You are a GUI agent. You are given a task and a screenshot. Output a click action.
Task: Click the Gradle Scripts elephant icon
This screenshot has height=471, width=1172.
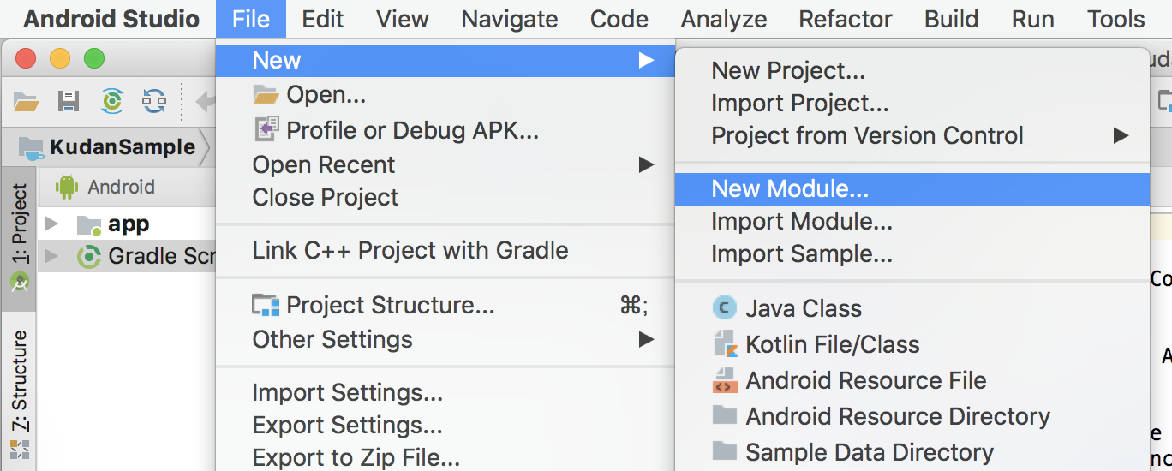coord(89,256)
